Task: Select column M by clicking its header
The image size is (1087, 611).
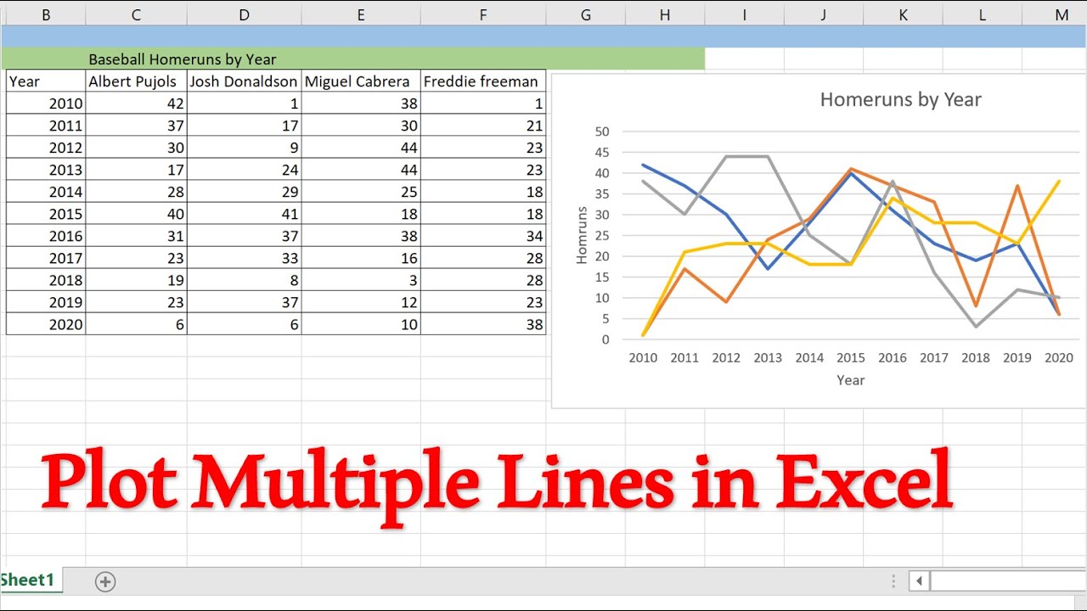Action: point(1062,14)
